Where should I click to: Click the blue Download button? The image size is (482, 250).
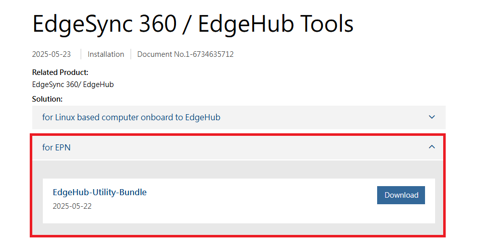[401, 195]
